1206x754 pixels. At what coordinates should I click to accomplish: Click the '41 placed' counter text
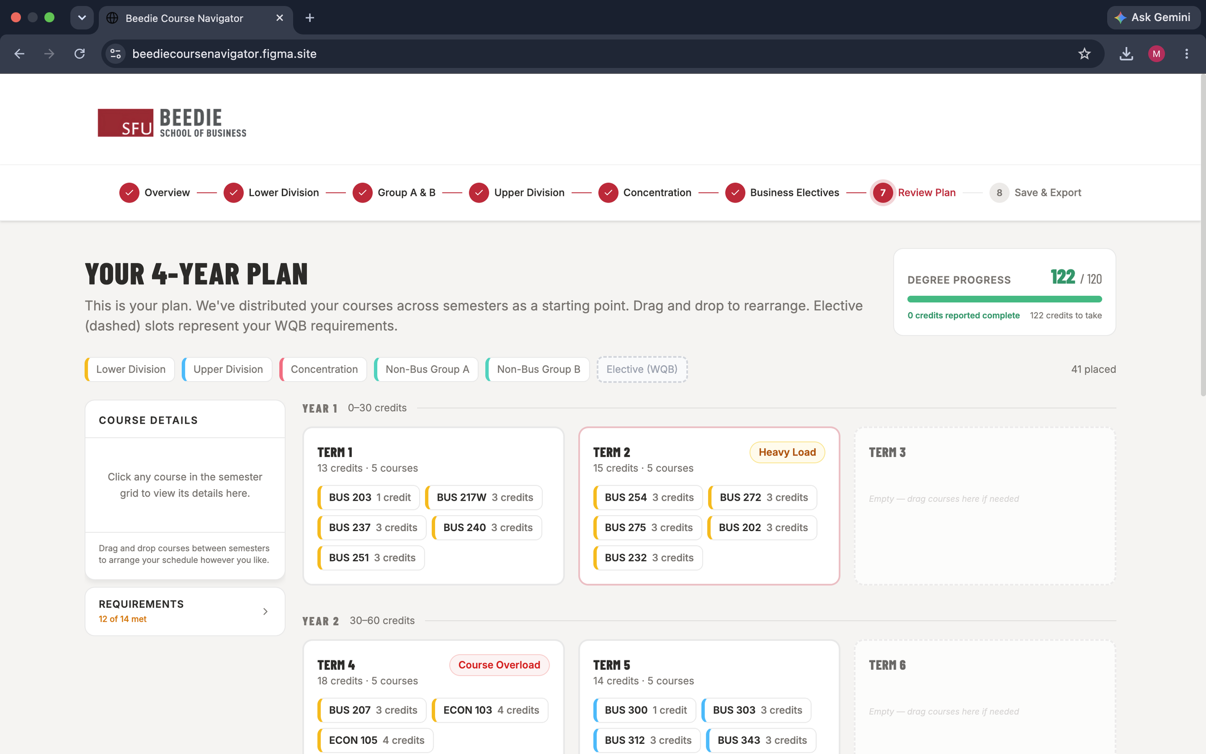pos(1093,369)
